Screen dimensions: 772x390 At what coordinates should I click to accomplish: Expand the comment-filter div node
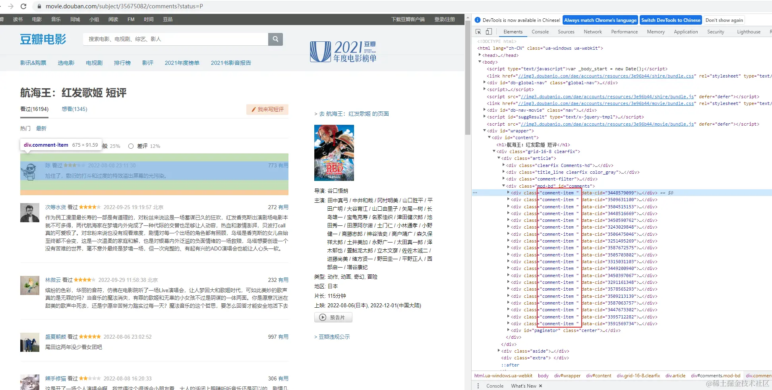click(504, 179)
